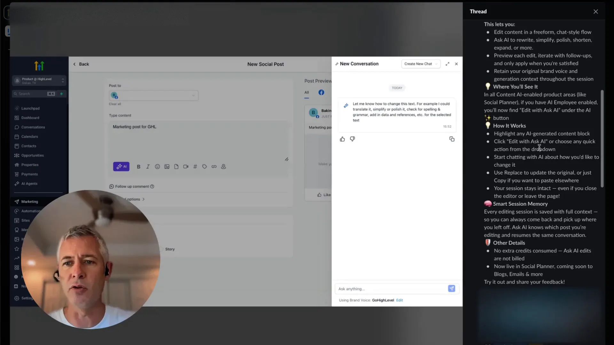This screenshot has width=614, height=345.
Task: Click the presenter webcam bubble
Action: click(91, 259)
